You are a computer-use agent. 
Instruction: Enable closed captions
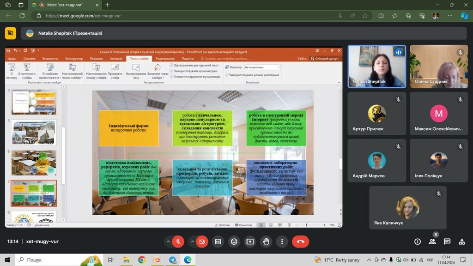[x=218, y=241]
